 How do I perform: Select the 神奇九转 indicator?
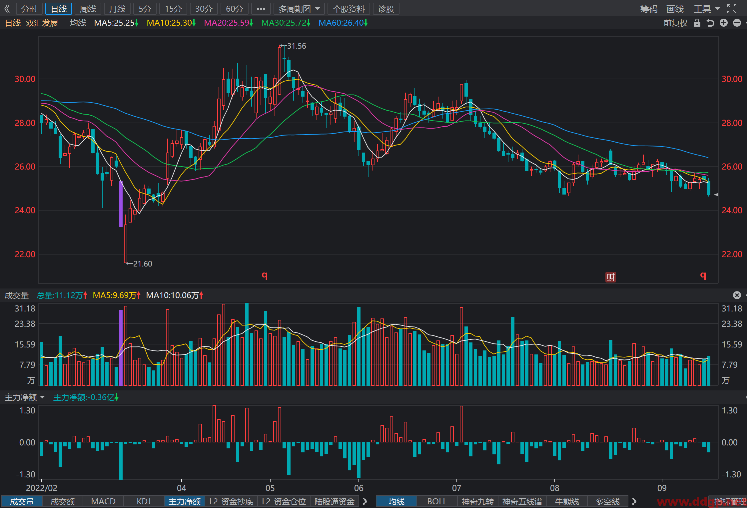coord(478,501)
